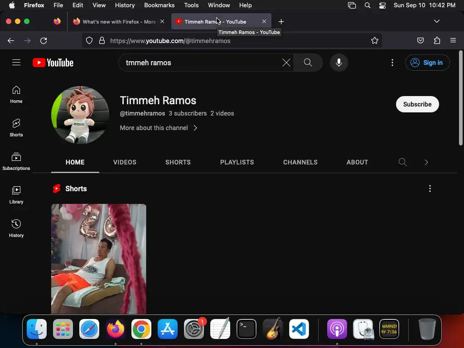Screen dimensions: 464x348
Task: Clear the search box with X
Action: pos(286,63)
